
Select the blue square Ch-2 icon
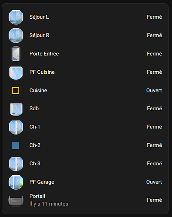[x=16, y=145]
